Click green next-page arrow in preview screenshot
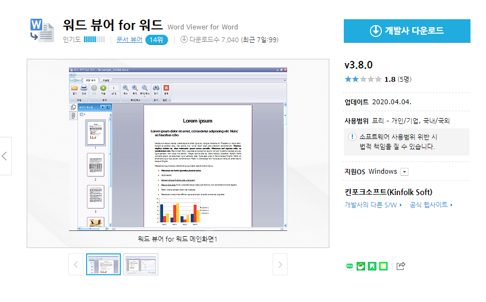The height and width of the screenshot is (302, 486). tap(103, 89)
